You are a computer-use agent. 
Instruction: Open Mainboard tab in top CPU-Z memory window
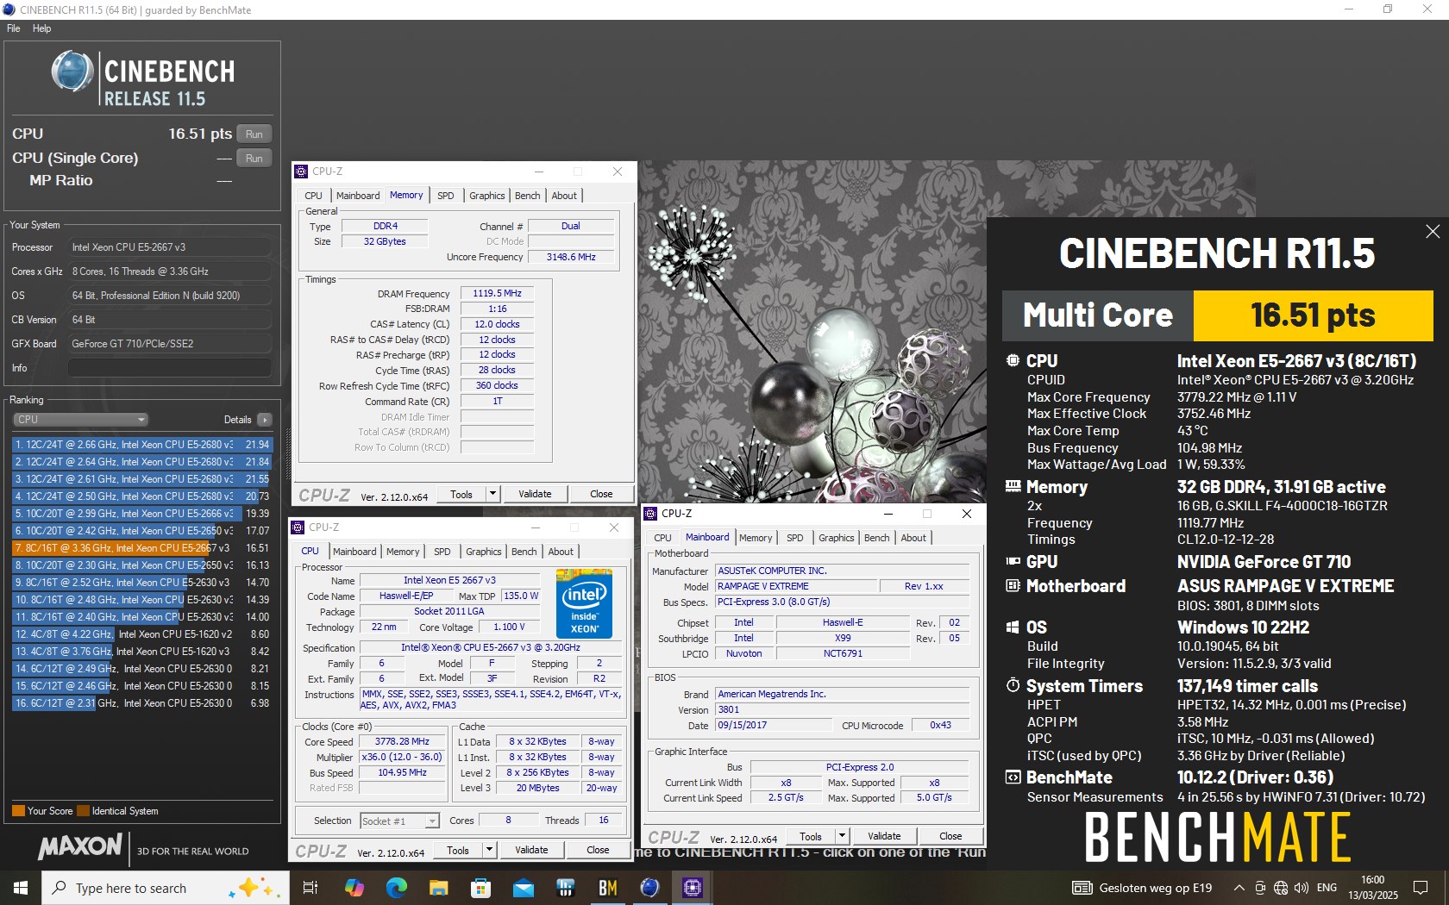(x=358, y=196)
